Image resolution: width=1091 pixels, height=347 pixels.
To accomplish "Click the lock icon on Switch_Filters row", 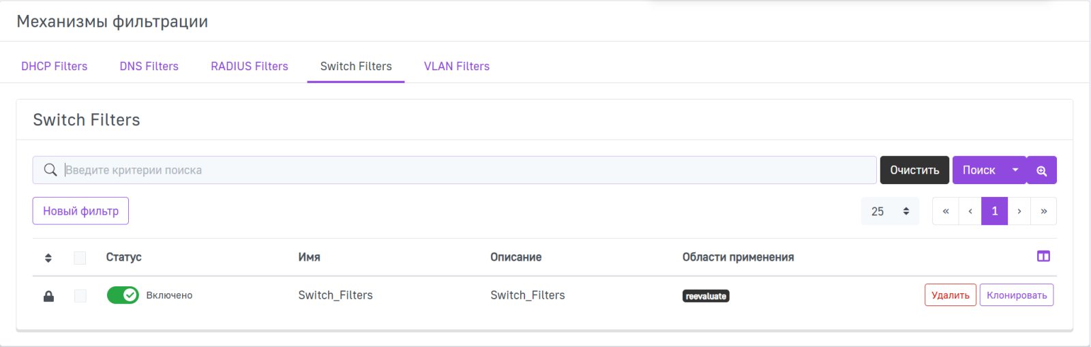I will pos(48,296).
